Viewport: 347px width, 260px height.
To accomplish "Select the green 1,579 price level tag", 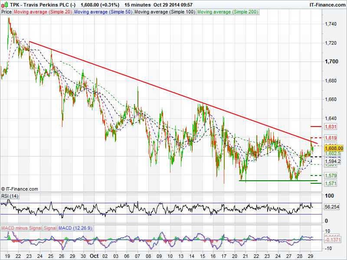I will (331, 175).
